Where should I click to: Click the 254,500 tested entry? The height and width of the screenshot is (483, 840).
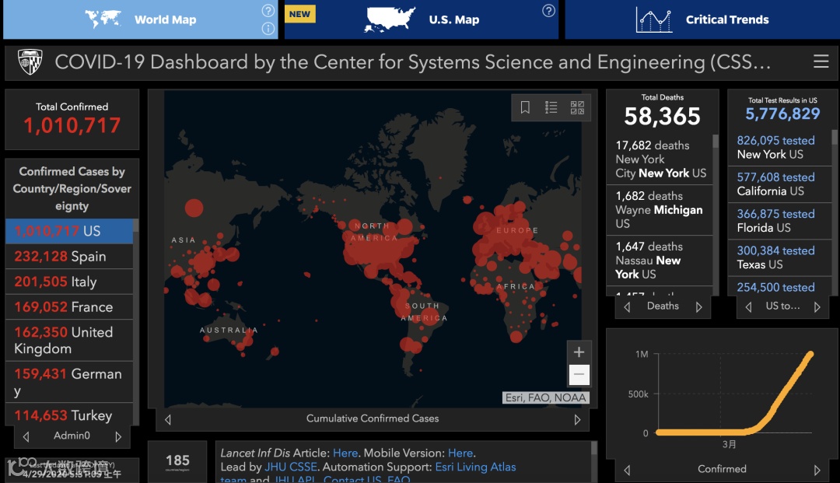pyautogui.click(x=779, y=287)
